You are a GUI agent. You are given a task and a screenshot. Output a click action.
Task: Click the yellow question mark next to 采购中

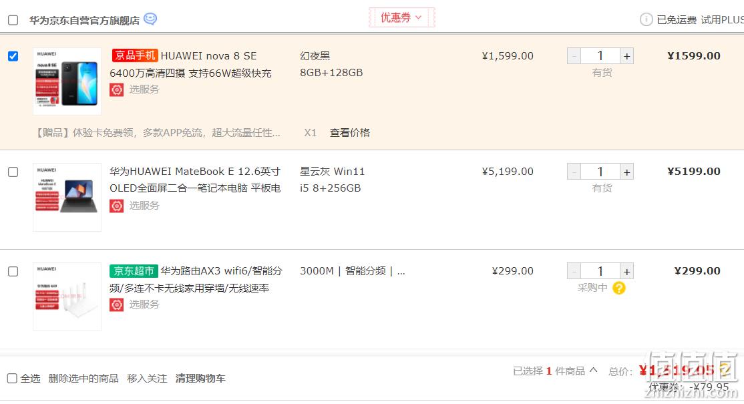point(618,288)
